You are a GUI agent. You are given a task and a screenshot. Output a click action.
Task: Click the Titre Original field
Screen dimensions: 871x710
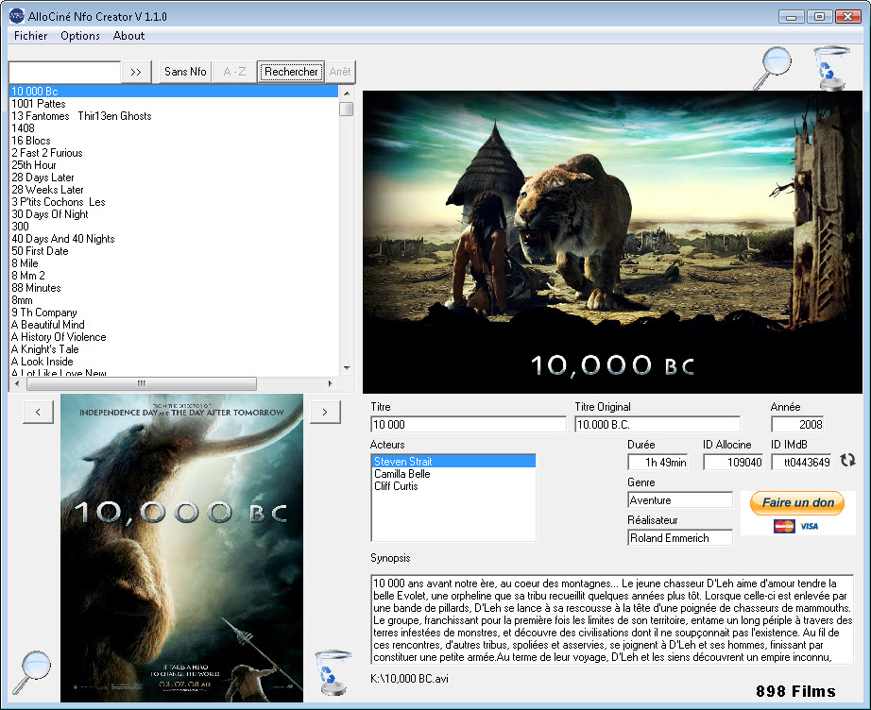pyautogui.click(x=658, y=425)
